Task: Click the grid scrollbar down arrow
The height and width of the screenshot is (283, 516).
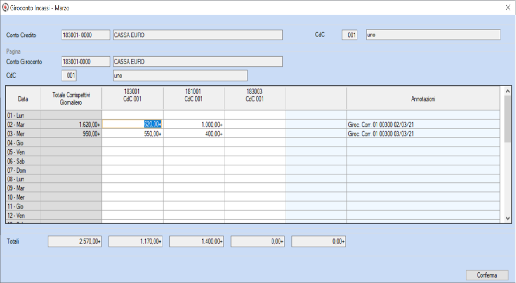Action: click(x=507, y=218)
